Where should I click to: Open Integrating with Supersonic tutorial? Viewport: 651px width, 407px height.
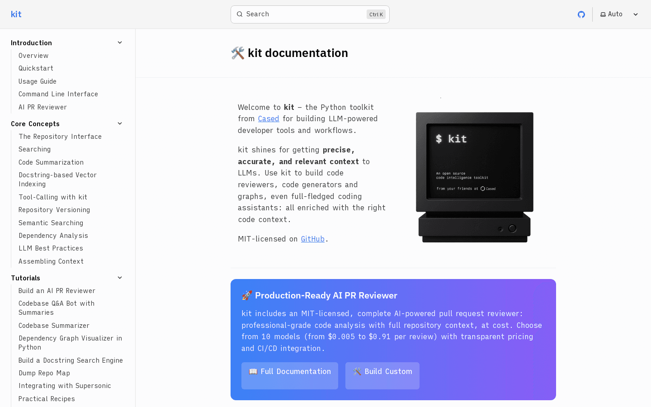coord(65,386)
